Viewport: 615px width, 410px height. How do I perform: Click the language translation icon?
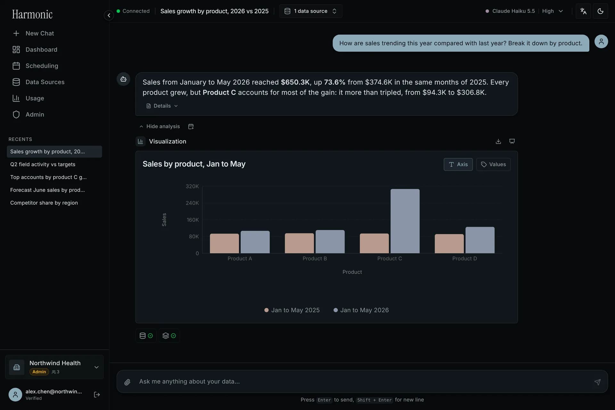click(x=583, y=11)
